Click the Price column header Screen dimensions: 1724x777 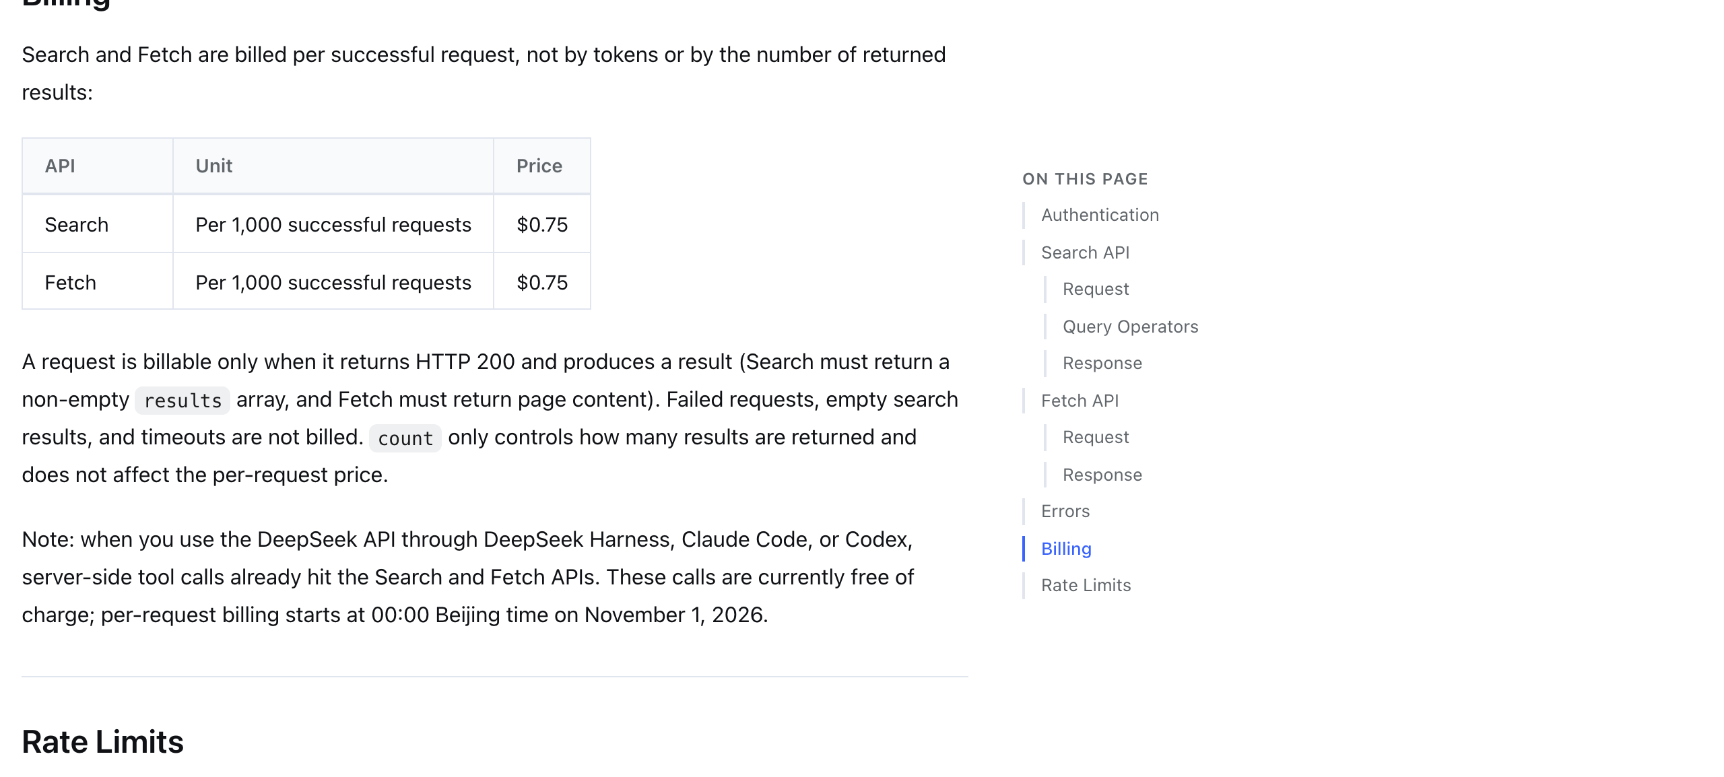[x=539, y=166]
